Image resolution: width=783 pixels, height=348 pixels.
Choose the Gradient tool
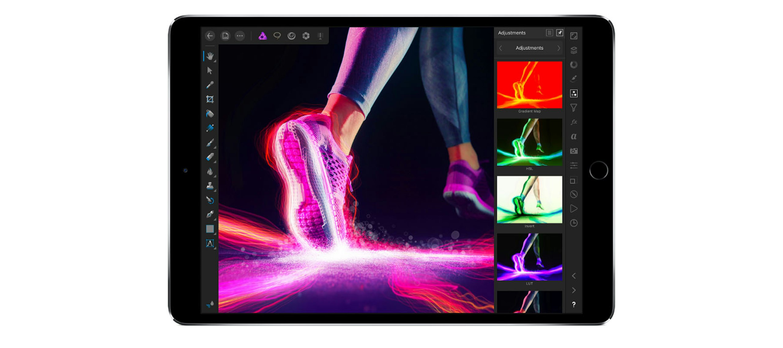210,128
